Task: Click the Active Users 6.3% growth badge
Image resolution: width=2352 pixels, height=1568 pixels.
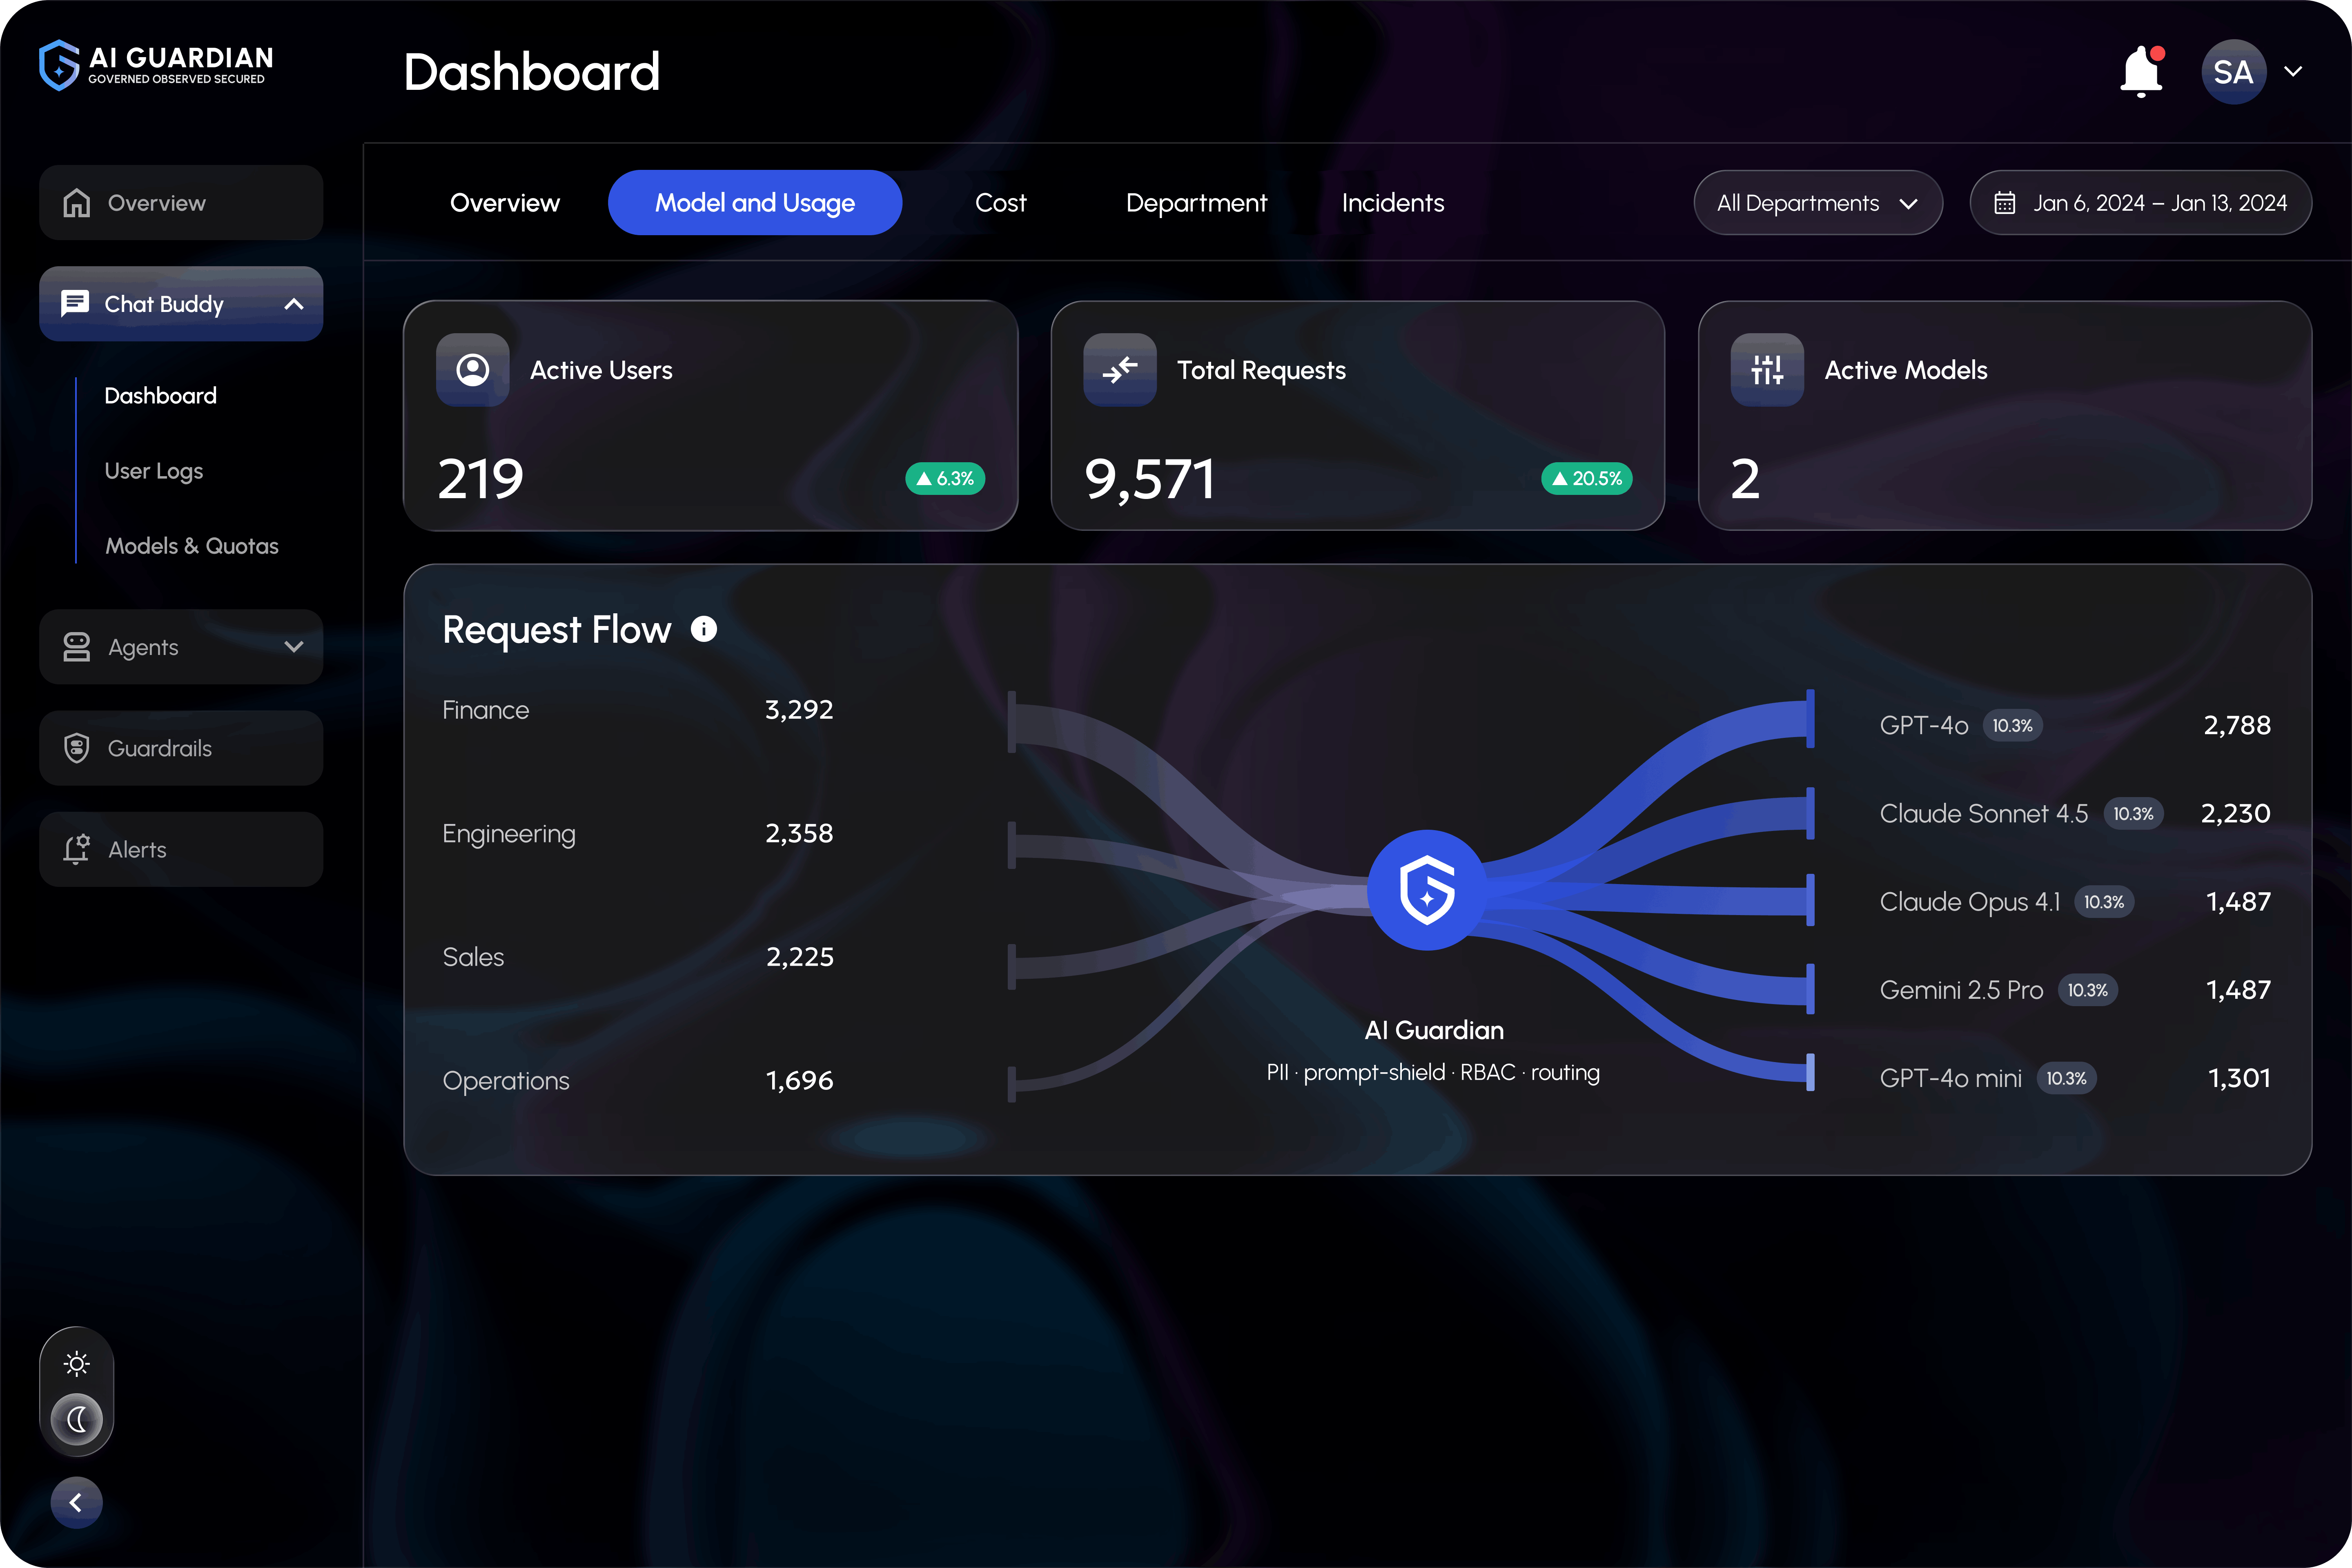Action: 945,479
